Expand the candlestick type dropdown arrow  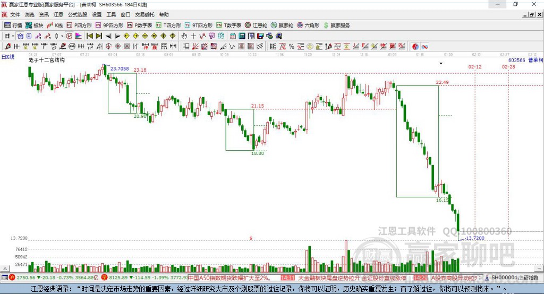(x=62, y=36)
